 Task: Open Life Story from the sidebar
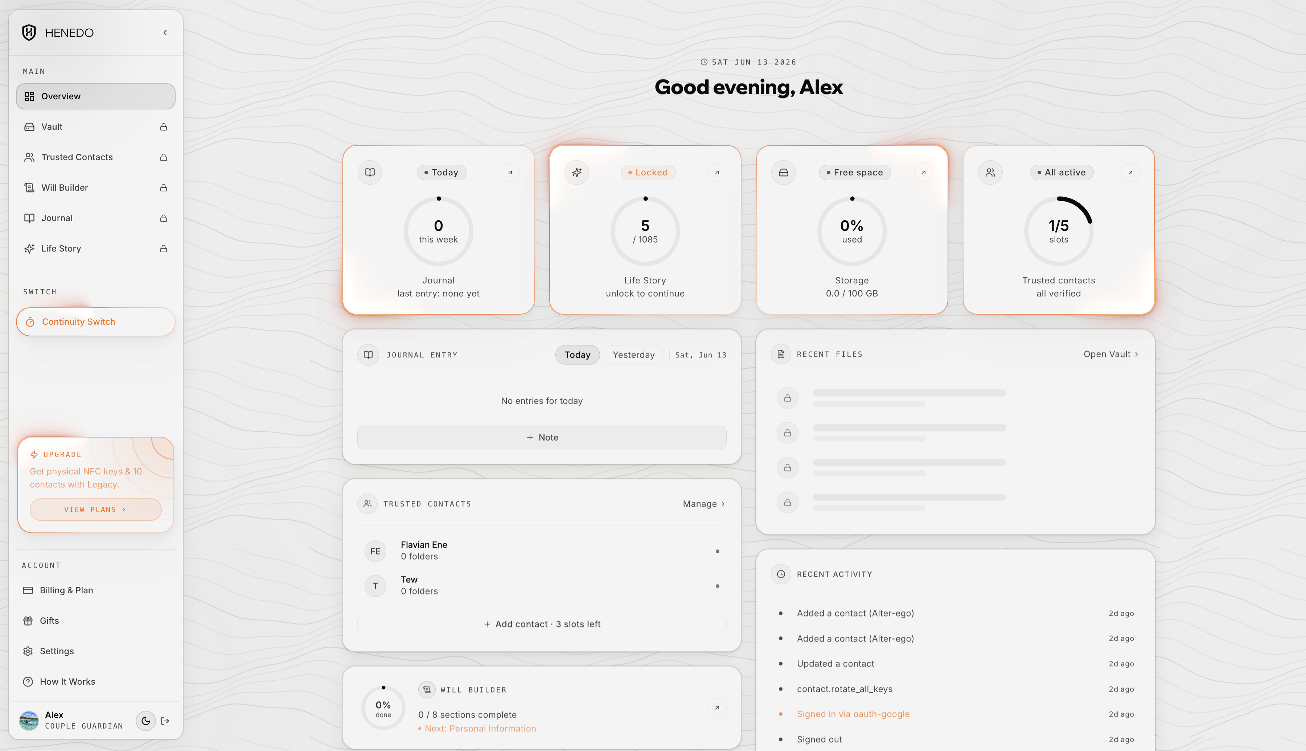pyautogui.click(x=95, y=249)
